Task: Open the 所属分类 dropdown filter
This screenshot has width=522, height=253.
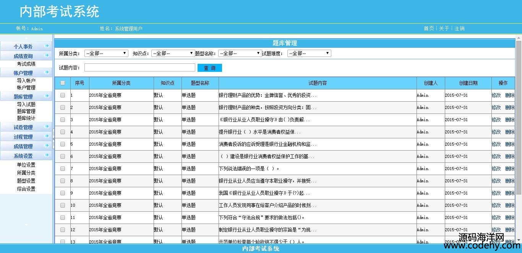Action: tap(106, 54)
